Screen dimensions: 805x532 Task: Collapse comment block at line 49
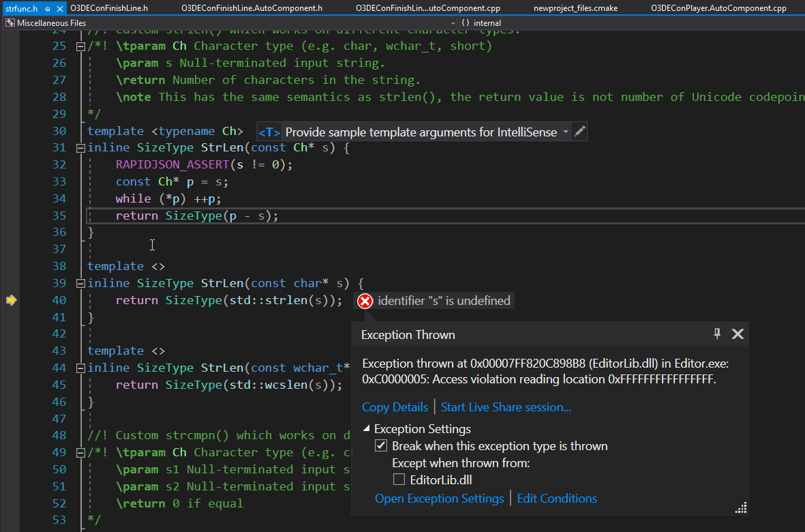pyautogui.click(x=80, y=453)
